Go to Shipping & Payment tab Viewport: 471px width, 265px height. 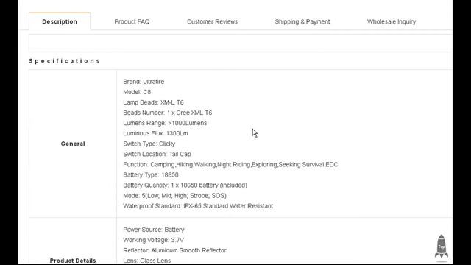(x=302, y=21)
